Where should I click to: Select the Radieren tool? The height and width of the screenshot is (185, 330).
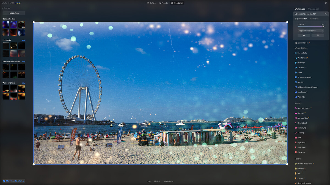[301, 62]
